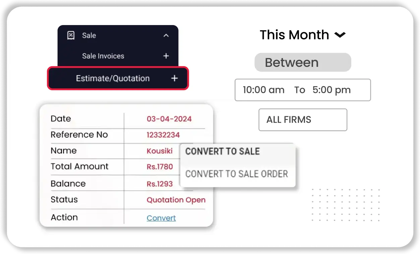This screenshot has width=420, height=254.
Task: Choose CONVERT TO SALE option
Action: tap(223, 151)
